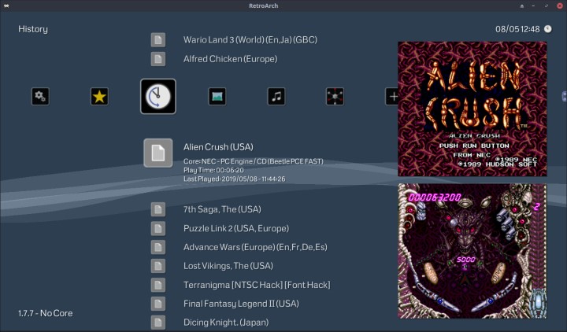Open the Music note tab
The width and height of the screenshot is (567, 332).
coord(276,97)
